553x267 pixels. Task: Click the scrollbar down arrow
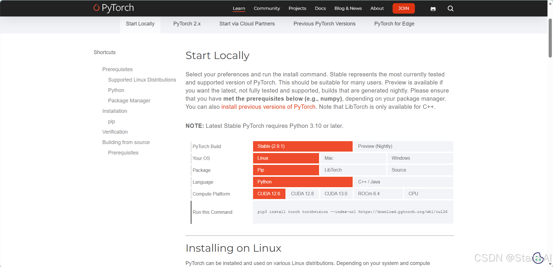click(550, 264)
